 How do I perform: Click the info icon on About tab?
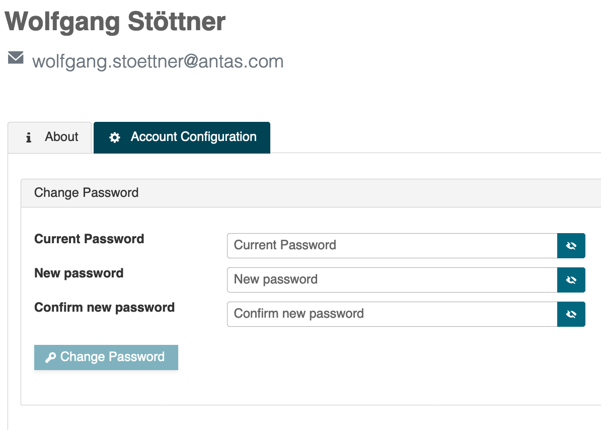[29, 137]
